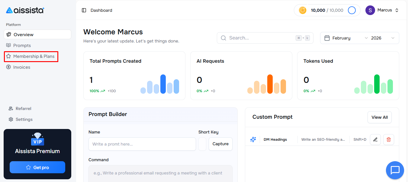Open the chat support bubble

[395, 170]
